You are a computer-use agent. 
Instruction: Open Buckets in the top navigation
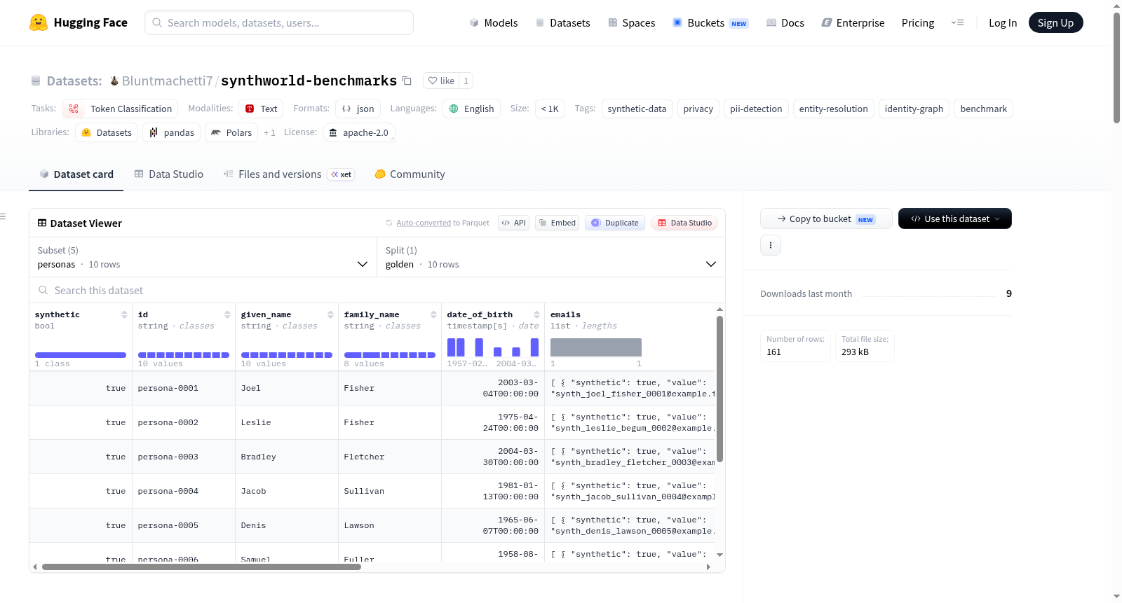pyautogui.click(x=710, y=22)
